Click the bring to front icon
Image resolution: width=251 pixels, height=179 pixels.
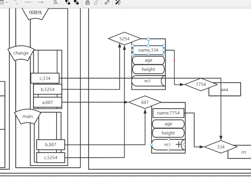pyautogui.click(x=68, y=2)
